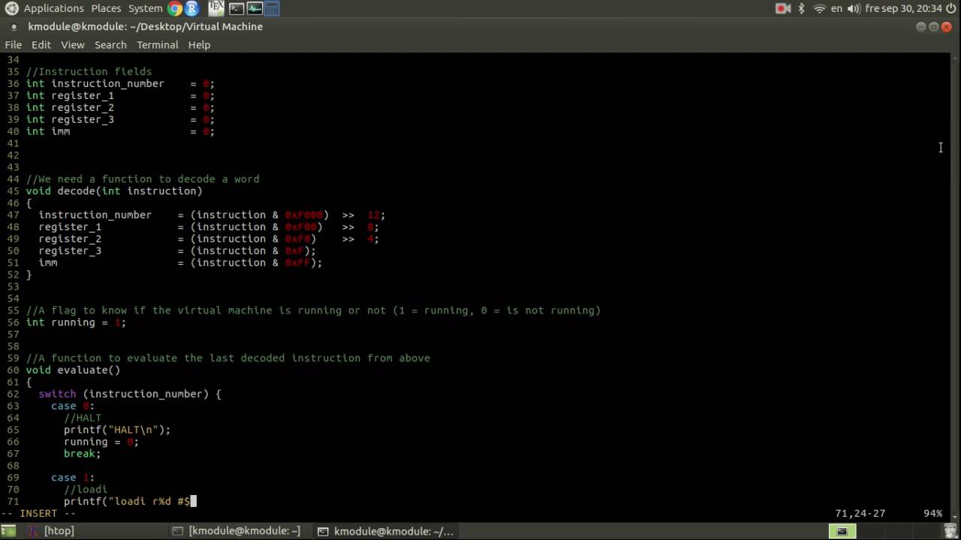
Task: Click 'int instruction_number' on line 36
Action: tap(95, 83)
